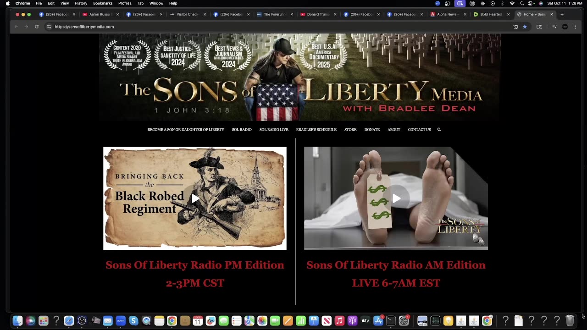Click The Sons of Liberty Media banner

[300, 77]
